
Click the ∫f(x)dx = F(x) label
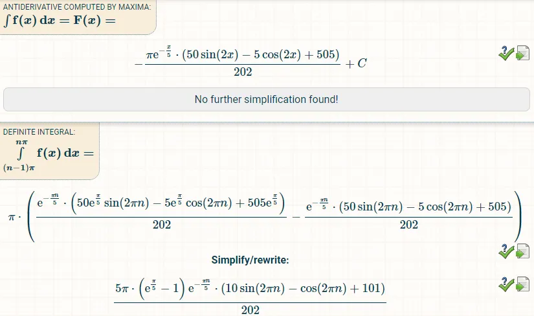click(x=60, y=21)
